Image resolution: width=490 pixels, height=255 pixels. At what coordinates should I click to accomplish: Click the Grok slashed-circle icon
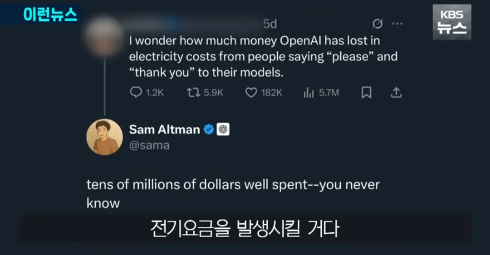(x=377, y=24)
